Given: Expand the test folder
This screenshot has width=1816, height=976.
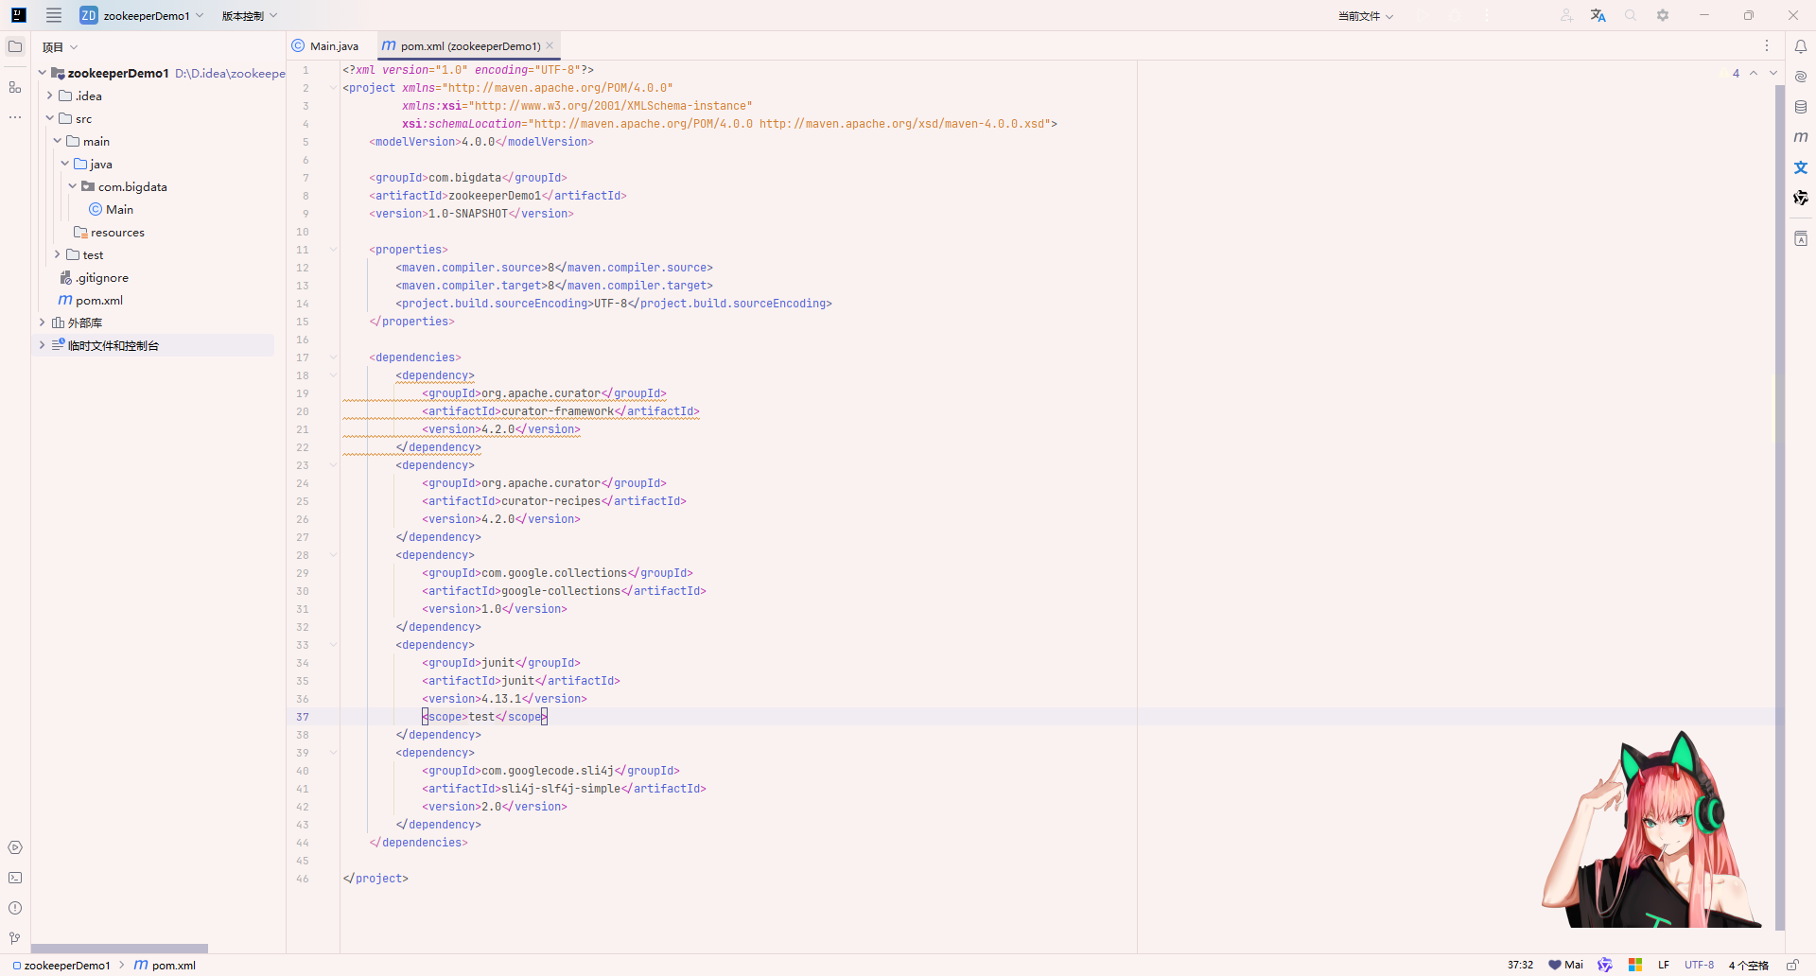Looking at the screenshot, I should [58, 254].
